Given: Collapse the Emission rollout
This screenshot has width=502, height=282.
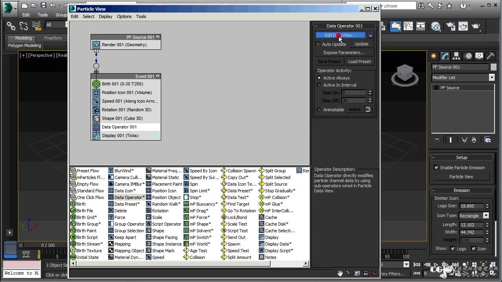Looking at the screenshot, I should click(433, 190).
